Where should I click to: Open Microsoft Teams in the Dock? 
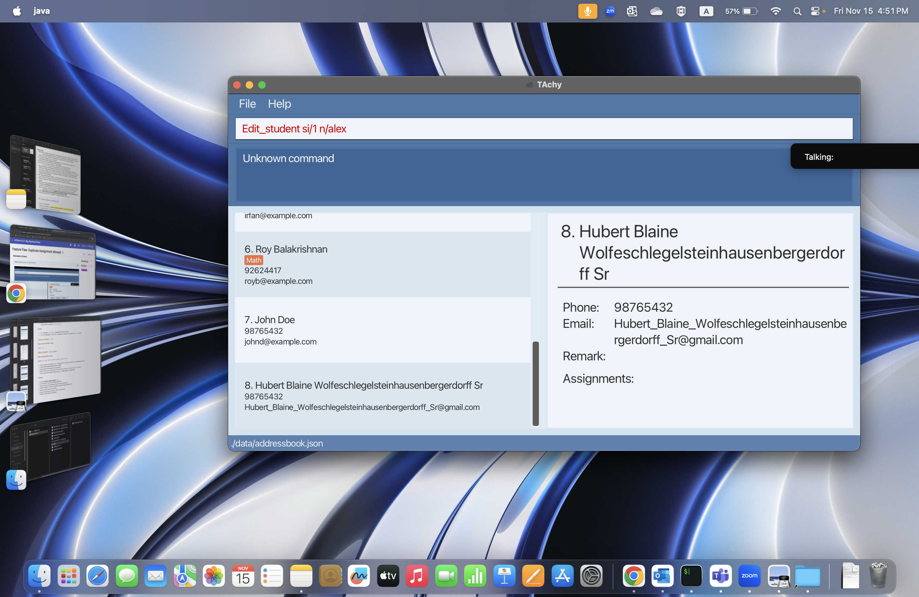pos(721,576)
